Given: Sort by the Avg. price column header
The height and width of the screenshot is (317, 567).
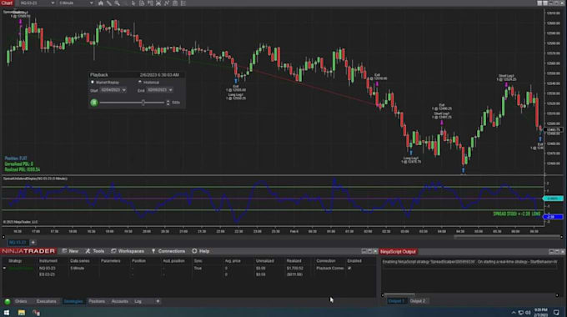Looking at the screenshot, I should coord(233,260).
